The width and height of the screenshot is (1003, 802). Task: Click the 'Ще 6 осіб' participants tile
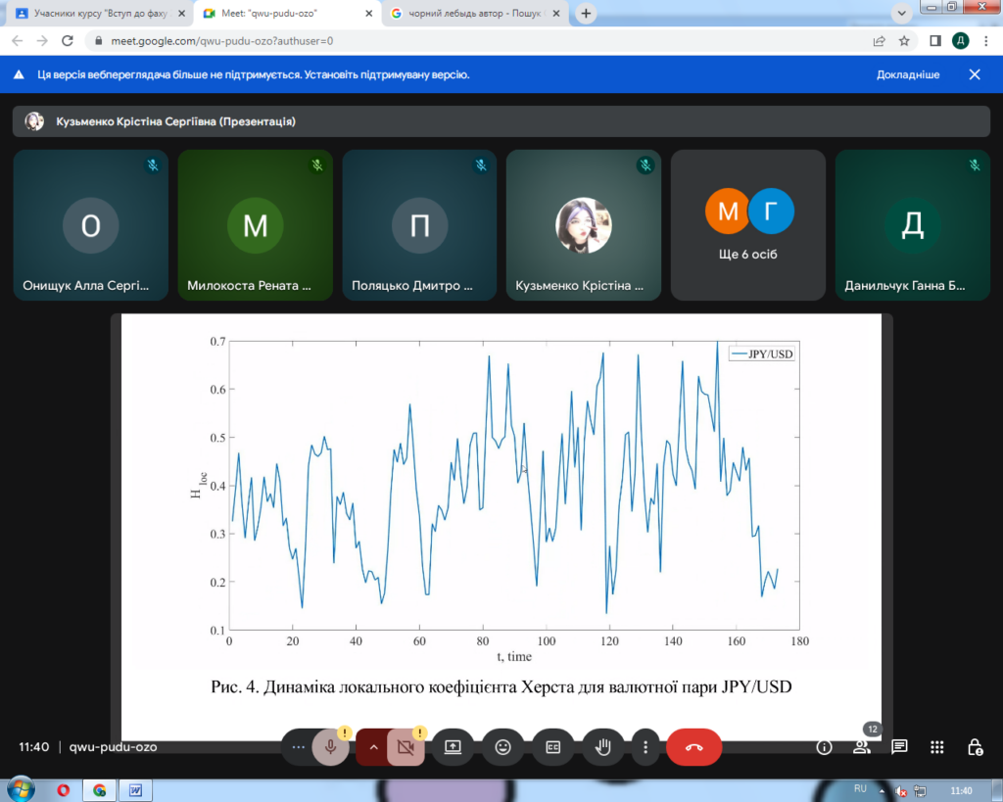point(749,225)
